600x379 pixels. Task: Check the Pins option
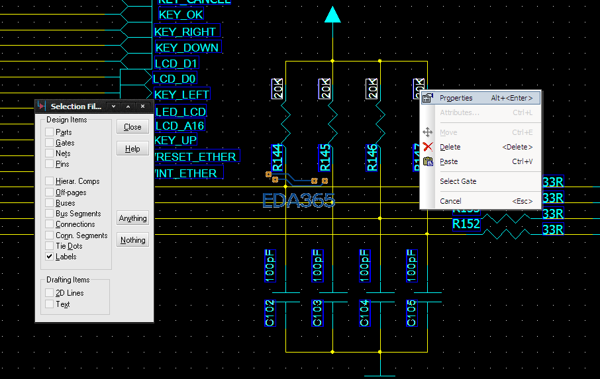pos(50,164)
